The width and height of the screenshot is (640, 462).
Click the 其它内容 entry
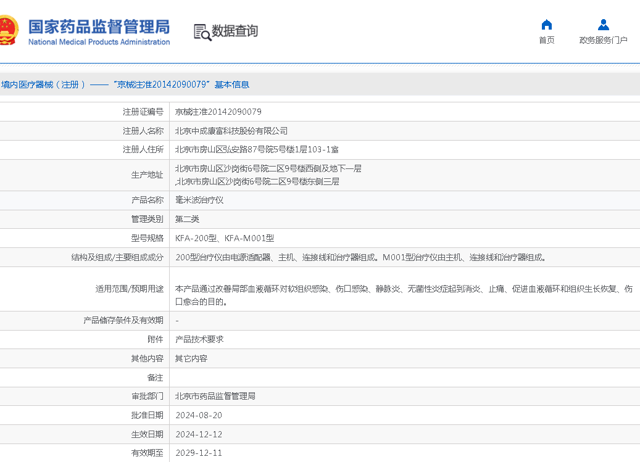click(191, 358)
